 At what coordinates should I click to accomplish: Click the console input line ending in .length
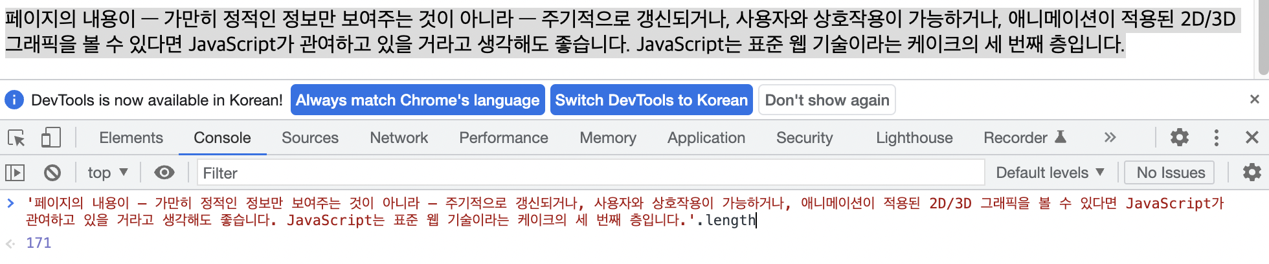(x=625, y=212)
